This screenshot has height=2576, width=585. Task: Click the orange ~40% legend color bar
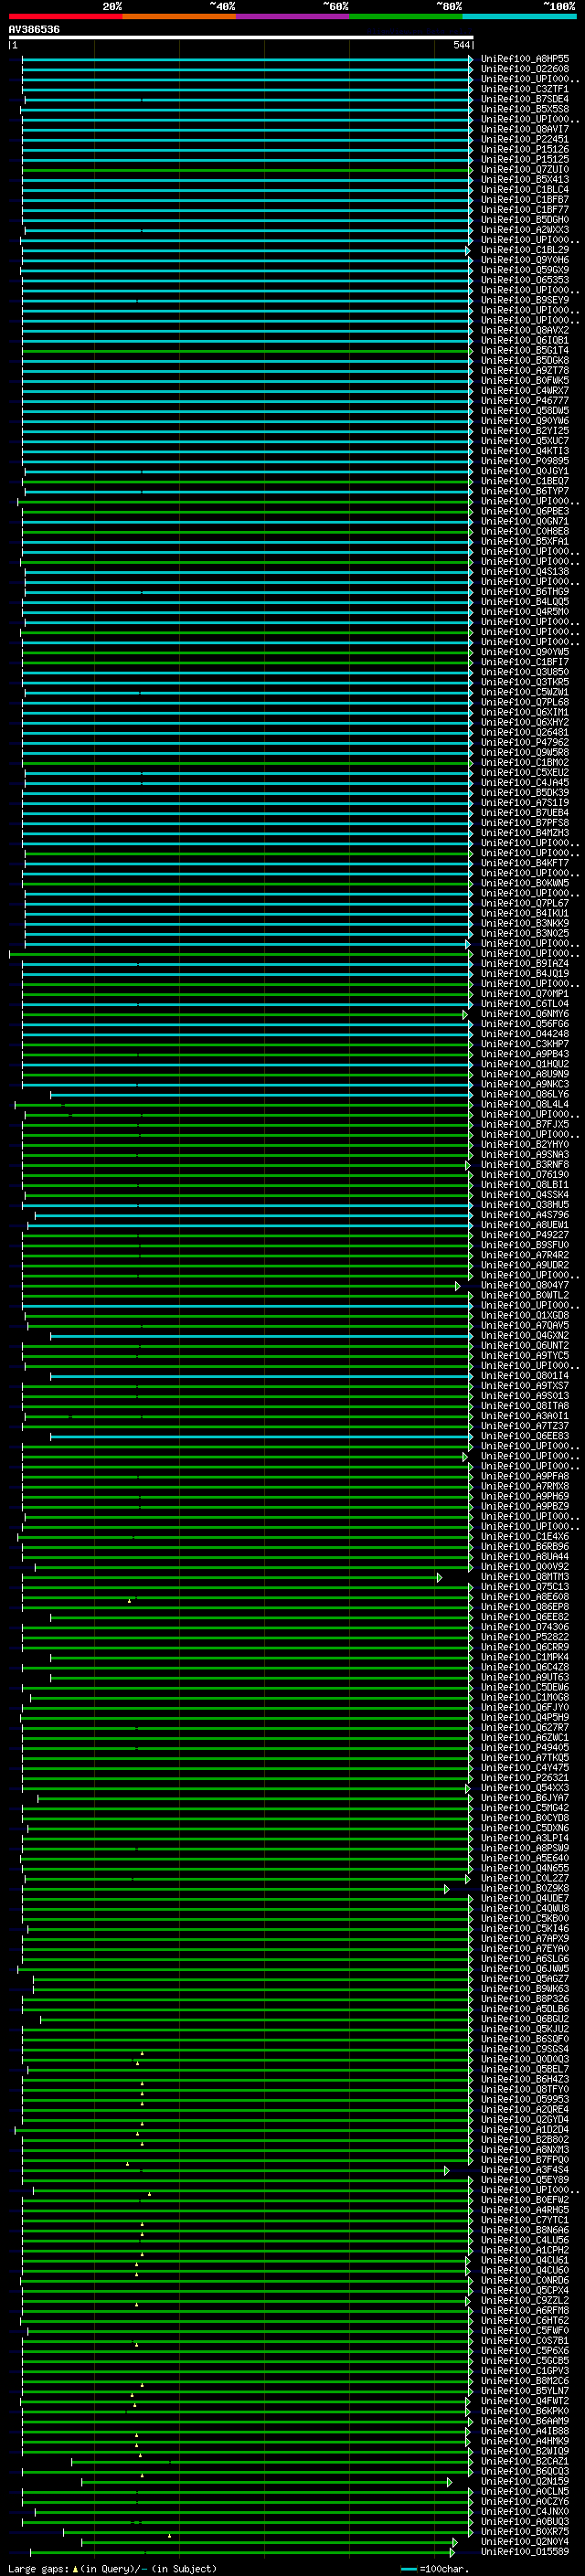click(179, 16)
